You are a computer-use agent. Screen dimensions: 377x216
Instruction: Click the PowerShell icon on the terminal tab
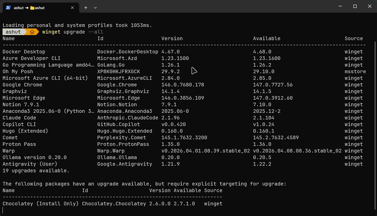(x=8, y=8)
